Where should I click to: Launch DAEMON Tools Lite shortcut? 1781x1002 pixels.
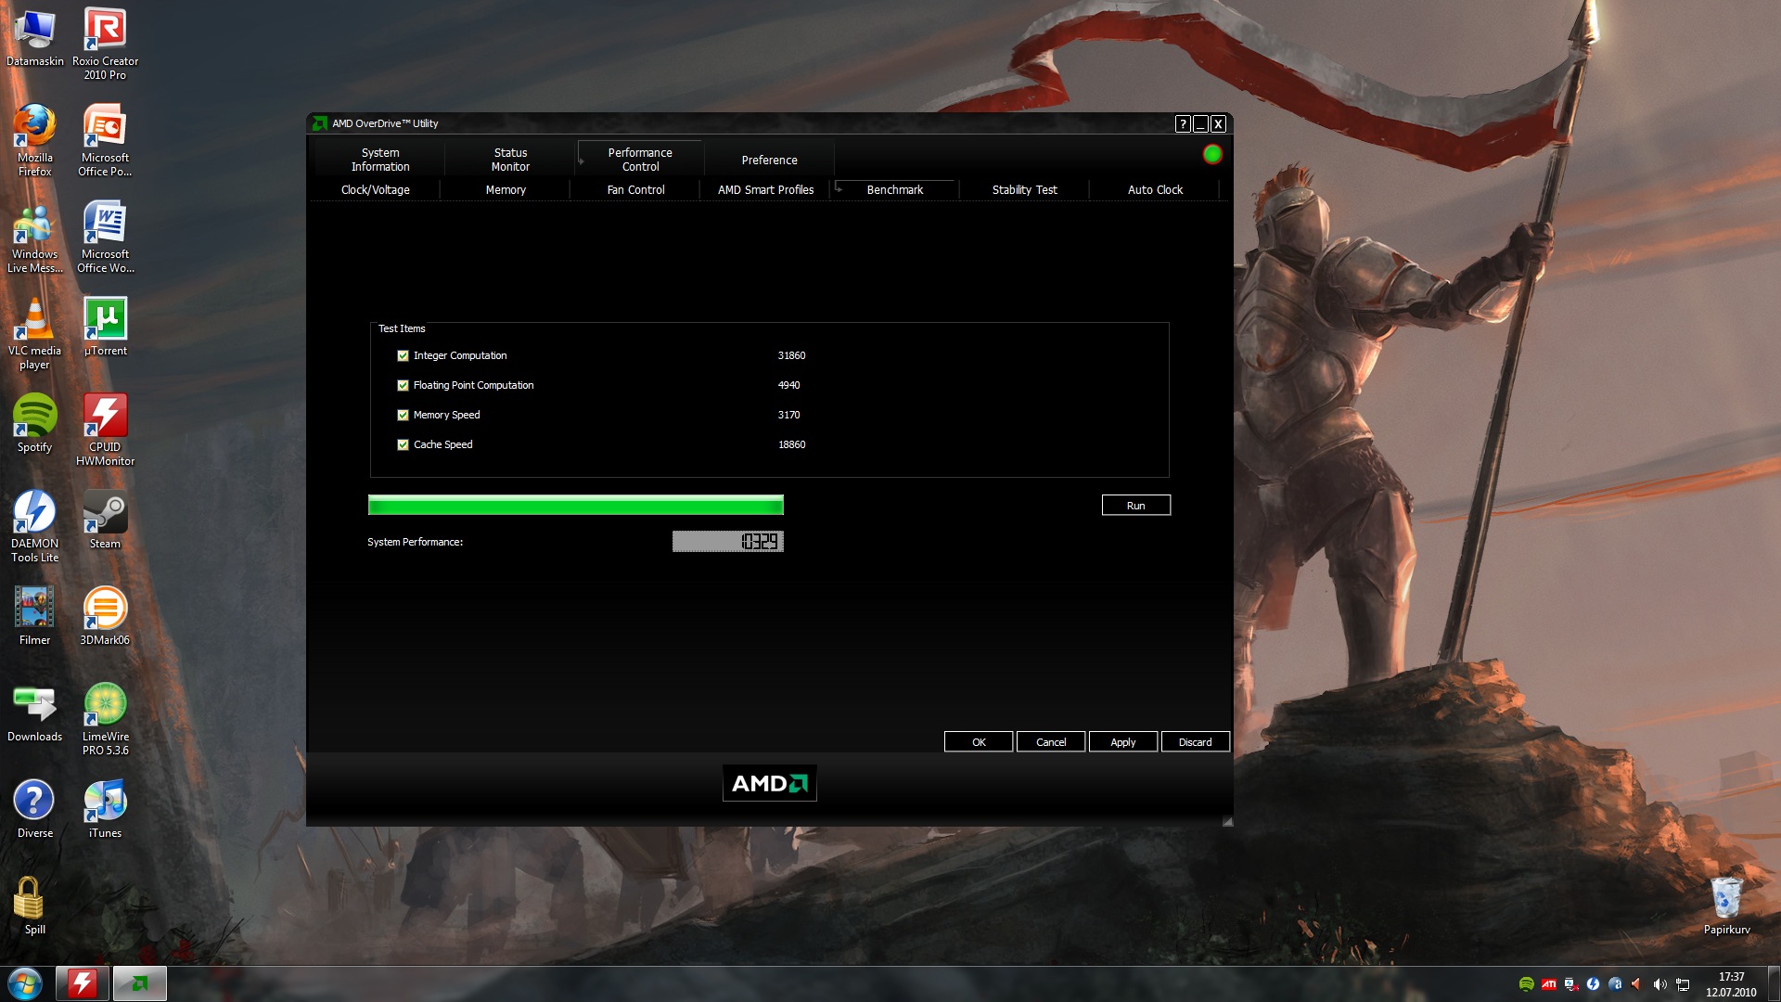pos(34,526)
